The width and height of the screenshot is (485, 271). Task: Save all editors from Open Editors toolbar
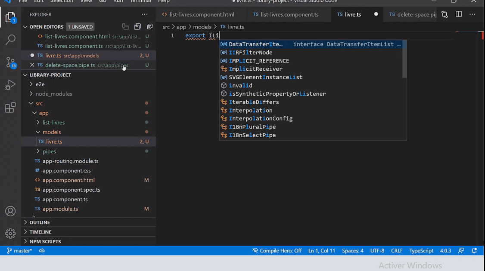pos(138,26)
